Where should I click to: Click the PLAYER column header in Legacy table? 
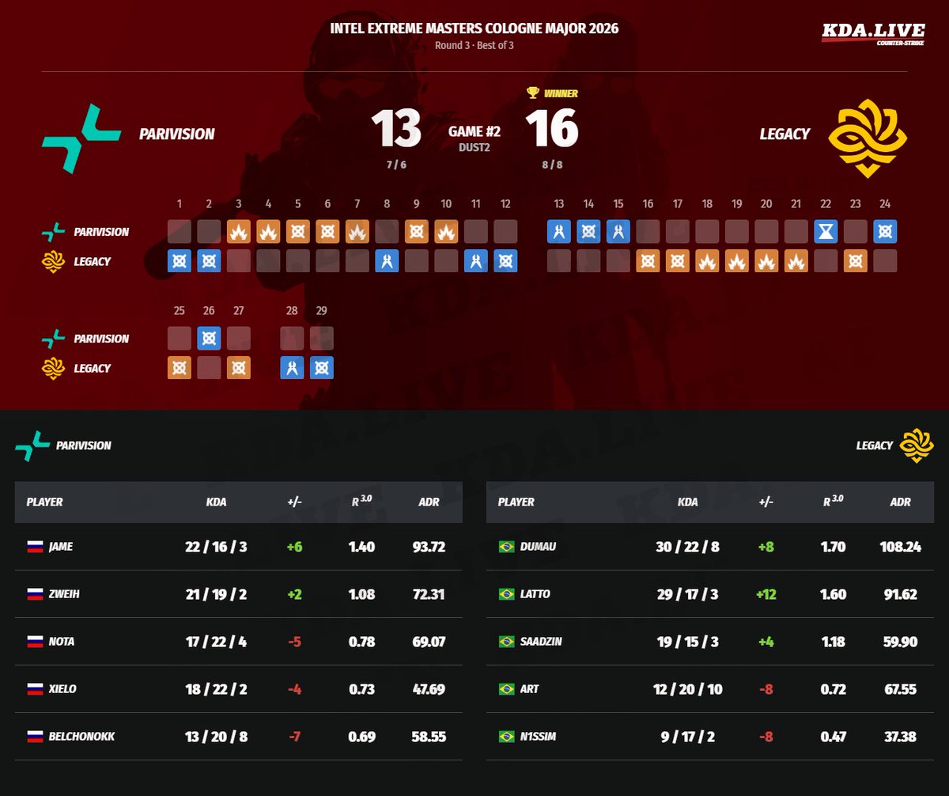516,502
